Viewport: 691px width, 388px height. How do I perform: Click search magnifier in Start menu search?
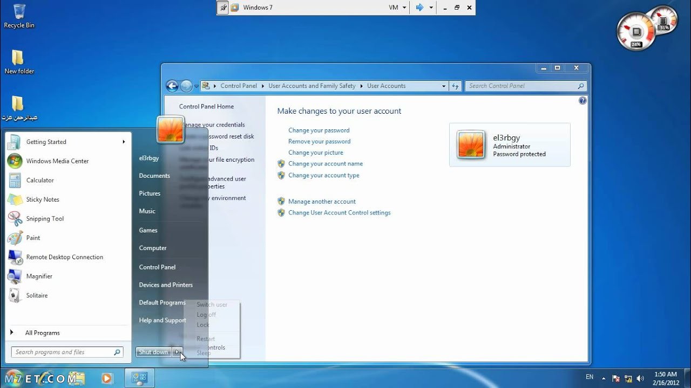pos(117,352)
